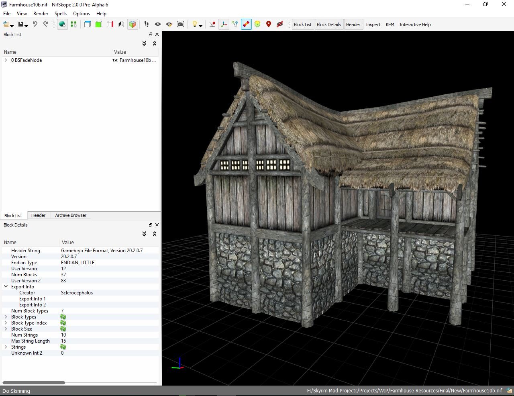Screen dimensions: 514x396
Task: Open the dropdown arrow beside Open icon
Action: click(12, 26)
